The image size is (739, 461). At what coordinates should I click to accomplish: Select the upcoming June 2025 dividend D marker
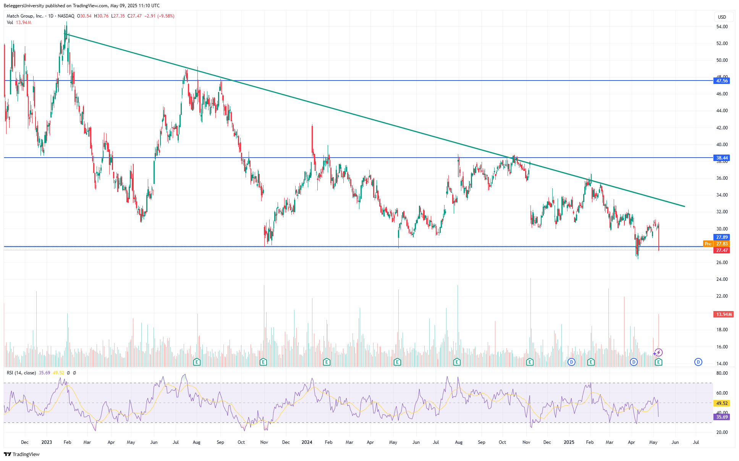click(698, 362)
